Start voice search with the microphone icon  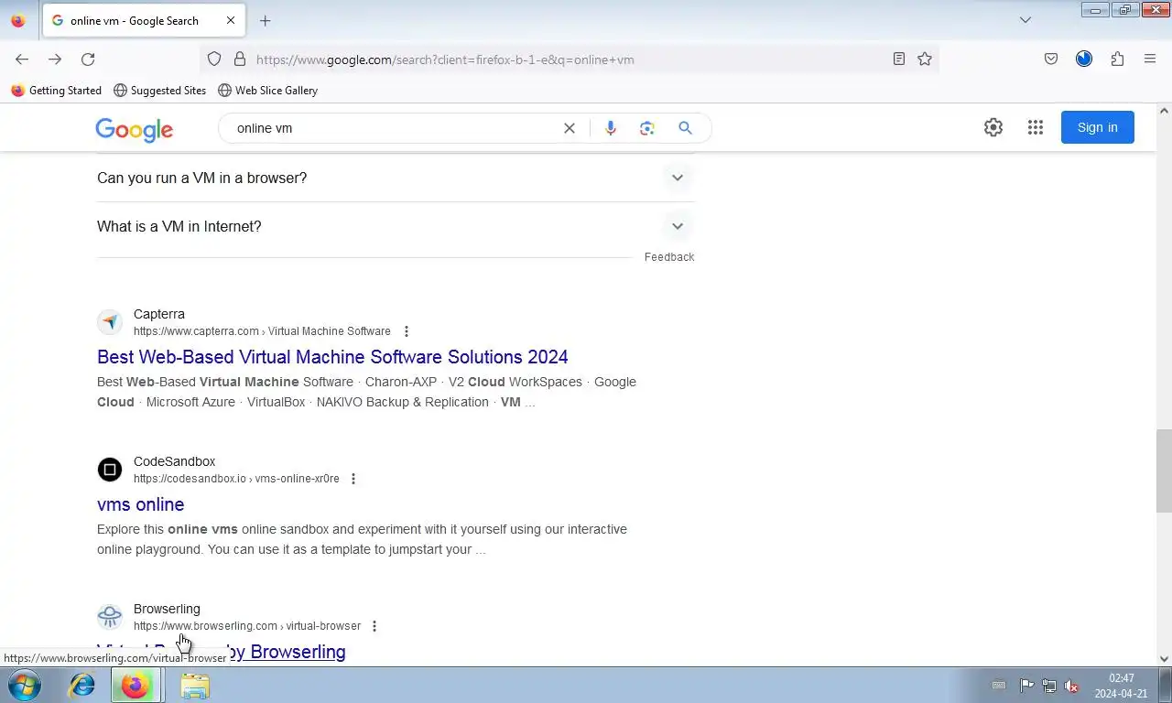611,128
